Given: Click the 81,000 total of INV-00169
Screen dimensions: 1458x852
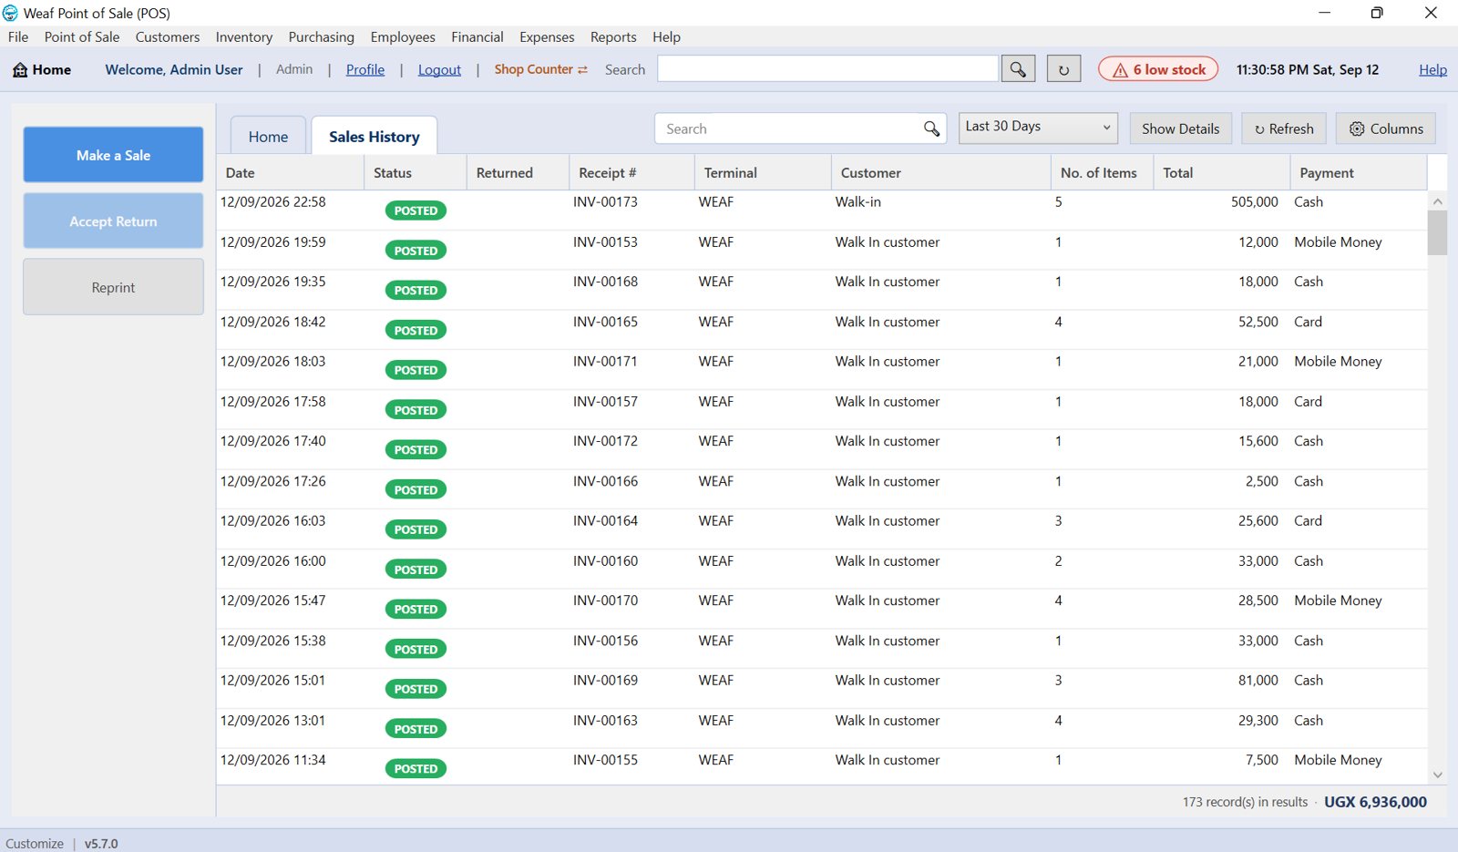Looking at the screenshot, I should 1258,681.
